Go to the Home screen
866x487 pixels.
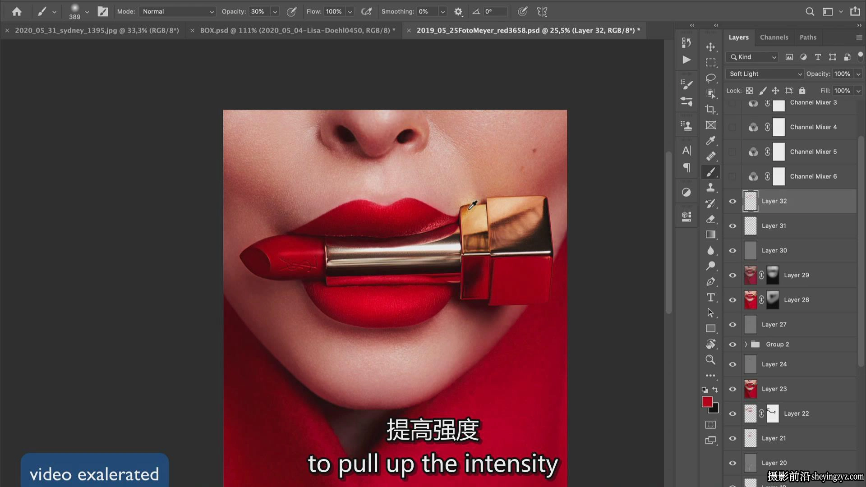pos(17,12)
